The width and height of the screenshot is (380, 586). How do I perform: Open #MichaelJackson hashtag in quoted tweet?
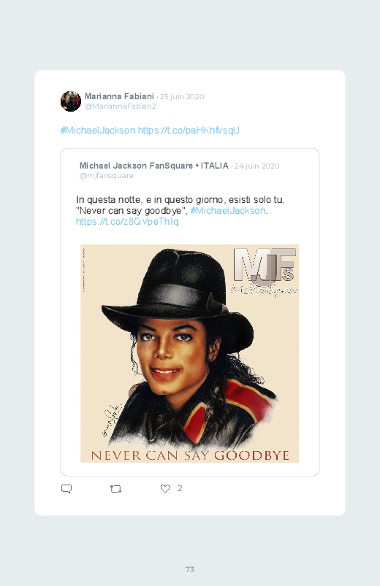click(228, 211)
